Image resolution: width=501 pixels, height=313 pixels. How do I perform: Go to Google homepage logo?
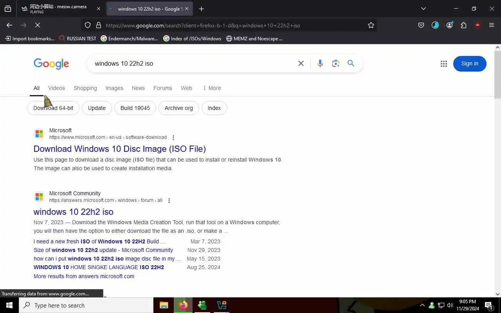coord(51,64)
